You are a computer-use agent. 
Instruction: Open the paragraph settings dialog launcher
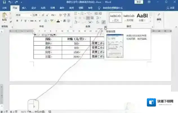point(105,27)
